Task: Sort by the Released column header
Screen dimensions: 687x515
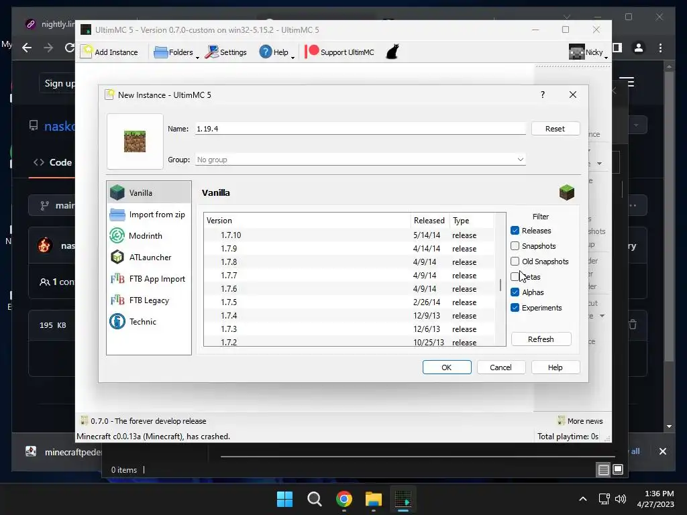Action: [x=430, y=220]
